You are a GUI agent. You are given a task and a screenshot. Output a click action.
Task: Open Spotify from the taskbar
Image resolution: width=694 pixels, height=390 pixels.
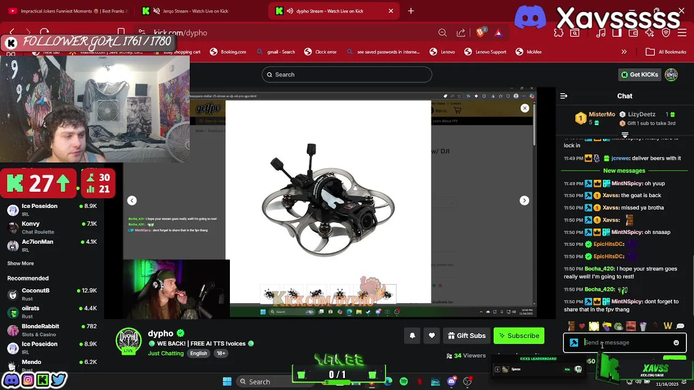tap(404, 381)
